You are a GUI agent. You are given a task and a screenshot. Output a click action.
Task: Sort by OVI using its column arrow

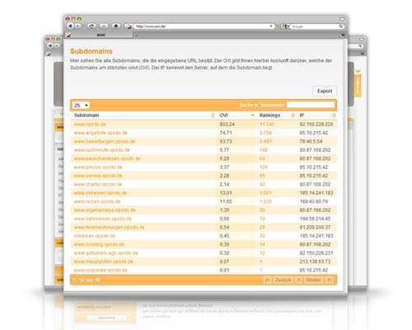(x=253, y=115)
